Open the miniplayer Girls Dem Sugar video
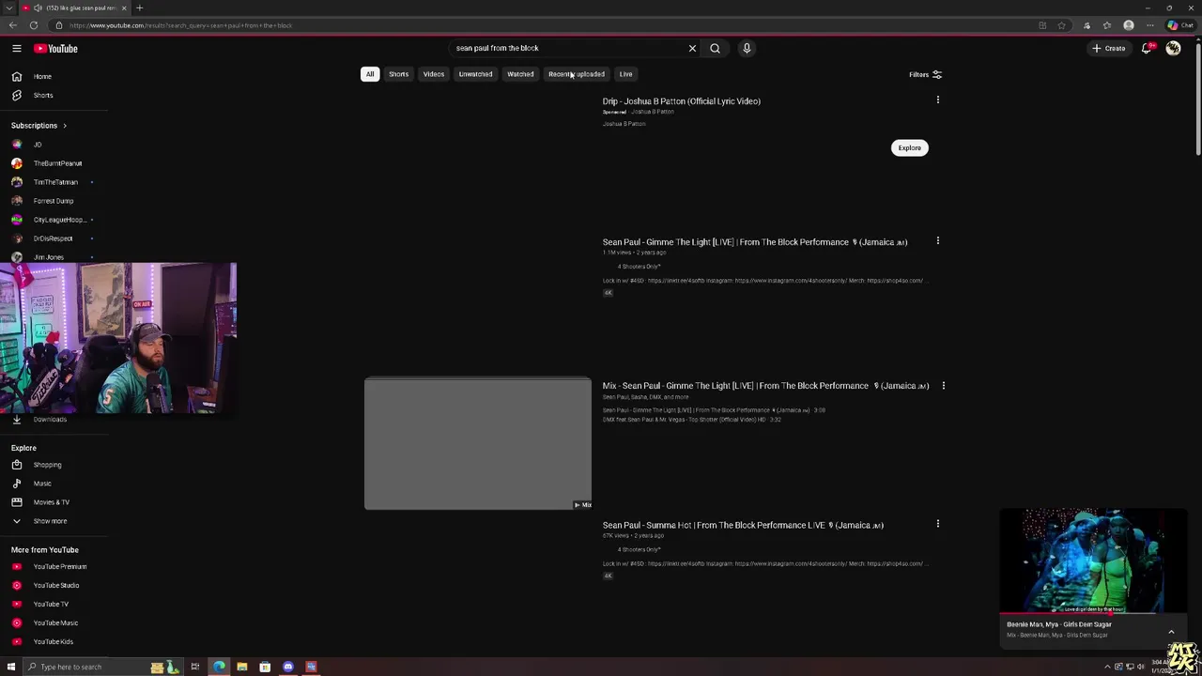 click(1093, 561)
